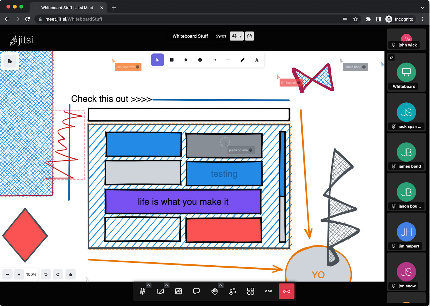This screenshot has width=430, height=306.
Task: Select the arrow drawing tool
Action: coord(214,60)
